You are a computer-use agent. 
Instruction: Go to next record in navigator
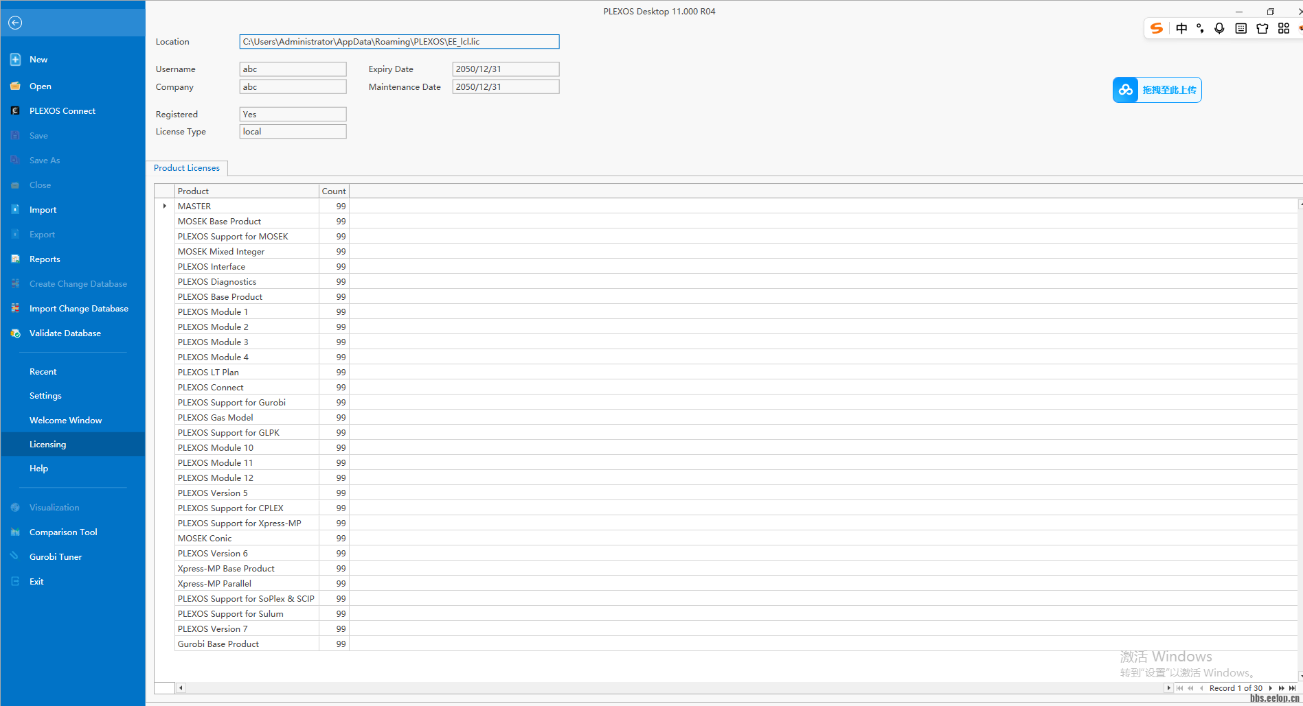click(x=1271, y=688)
